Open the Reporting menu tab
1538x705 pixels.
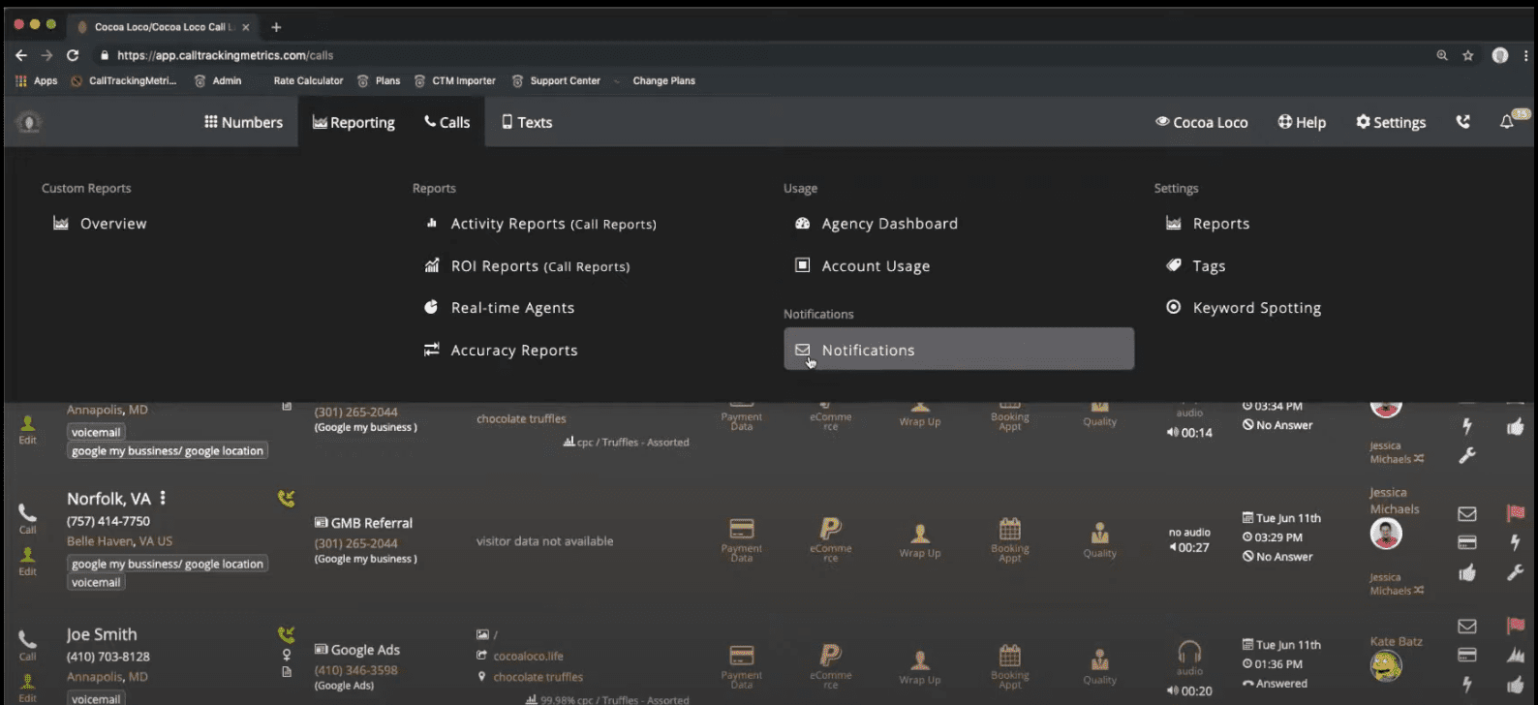tap(354, 122)
